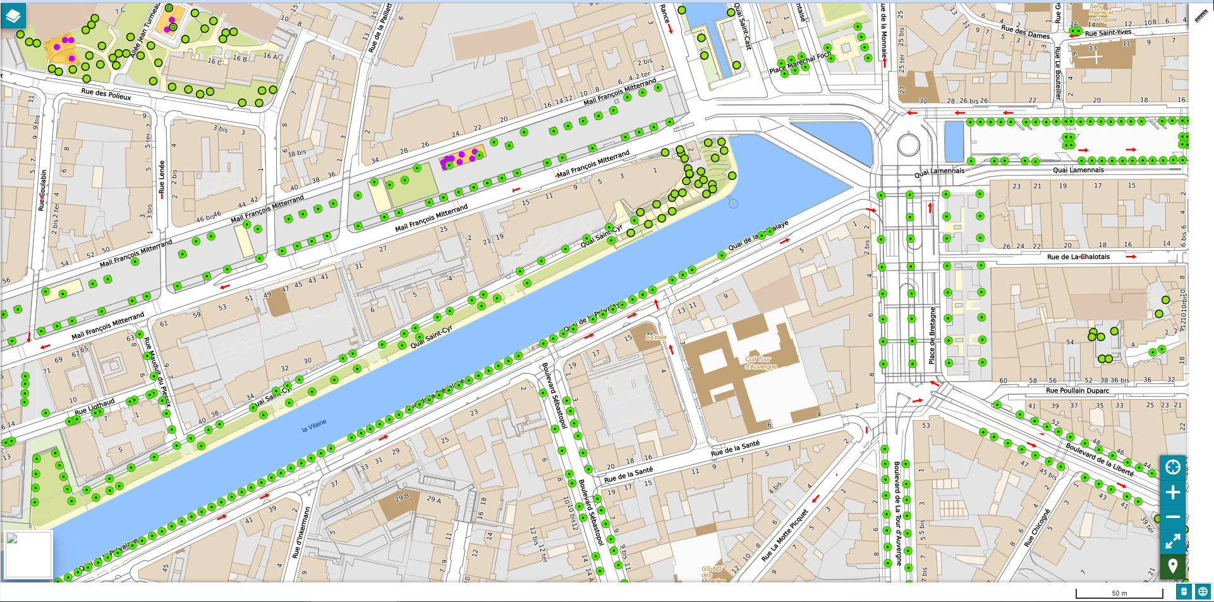Center map on my location (crosshair button)
Screen dimensions: 1214x602
[1173, 467]
